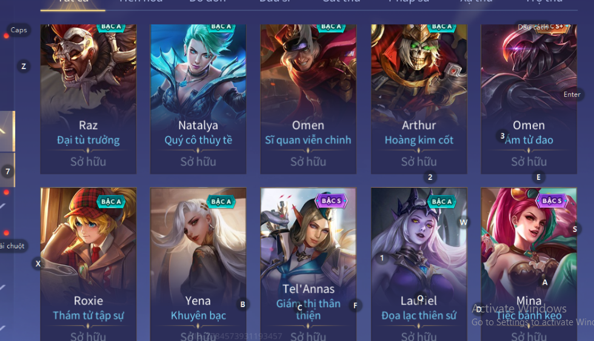Click the 7 key mapping bubble

coord(7,171)
